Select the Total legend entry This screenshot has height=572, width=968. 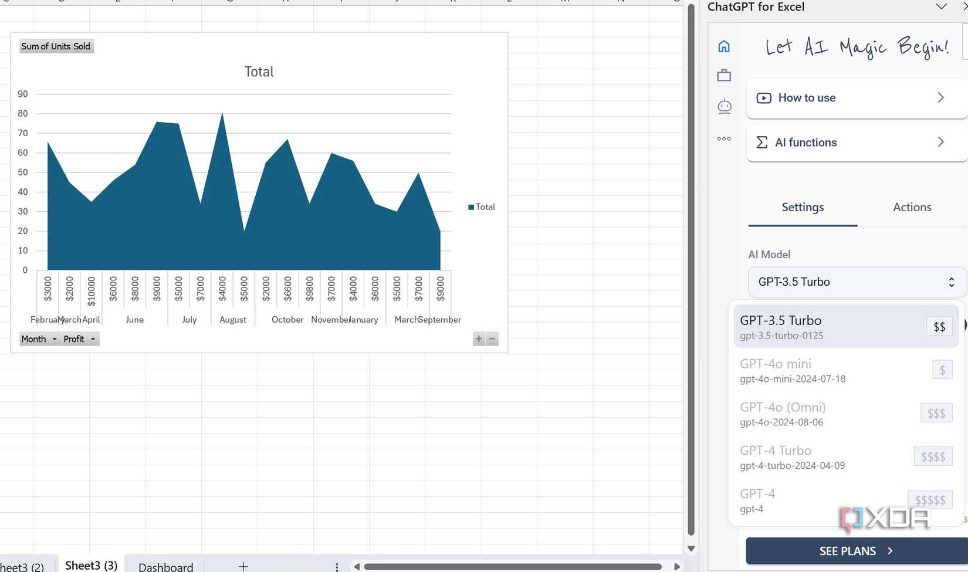coord(482,207)
